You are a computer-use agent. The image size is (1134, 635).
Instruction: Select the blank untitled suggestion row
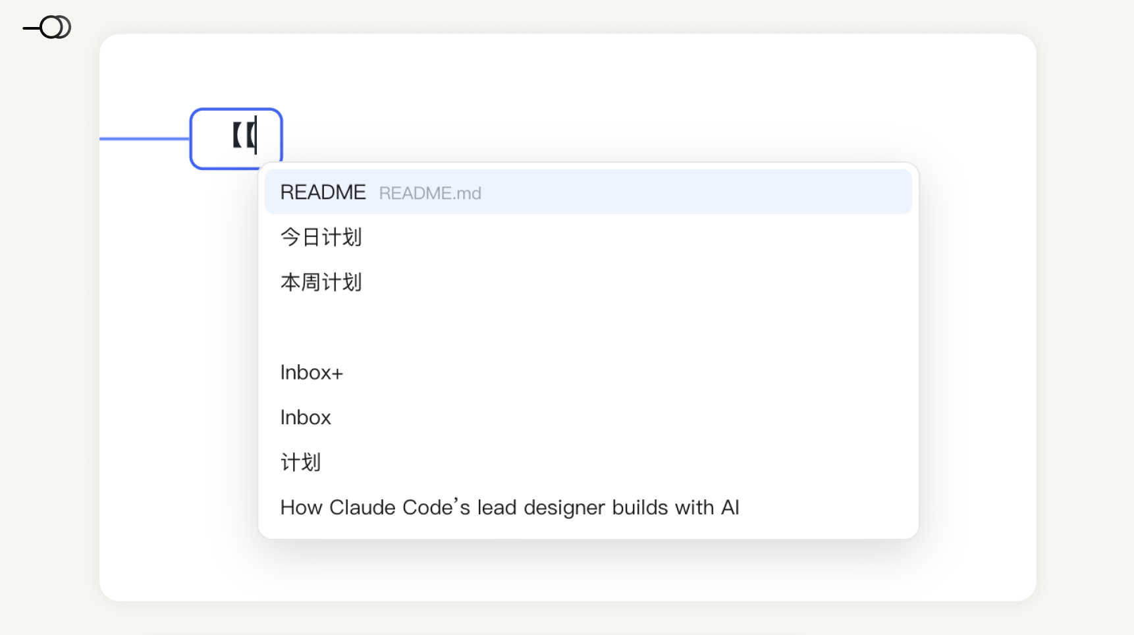point(588,327)
